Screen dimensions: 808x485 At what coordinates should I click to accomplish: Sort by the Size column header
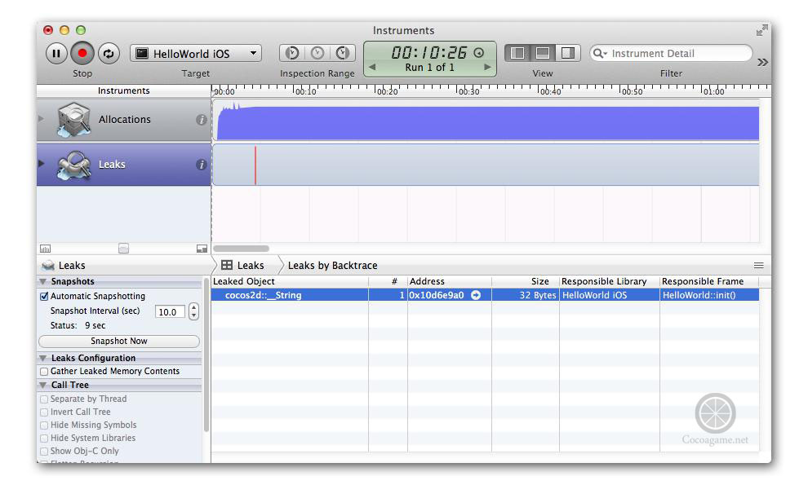coord(526,282)
